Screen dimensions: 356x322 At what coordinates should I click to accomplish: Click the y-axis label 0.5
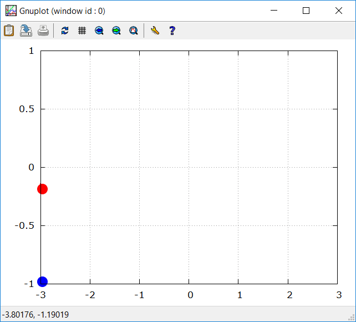point(27,109)
